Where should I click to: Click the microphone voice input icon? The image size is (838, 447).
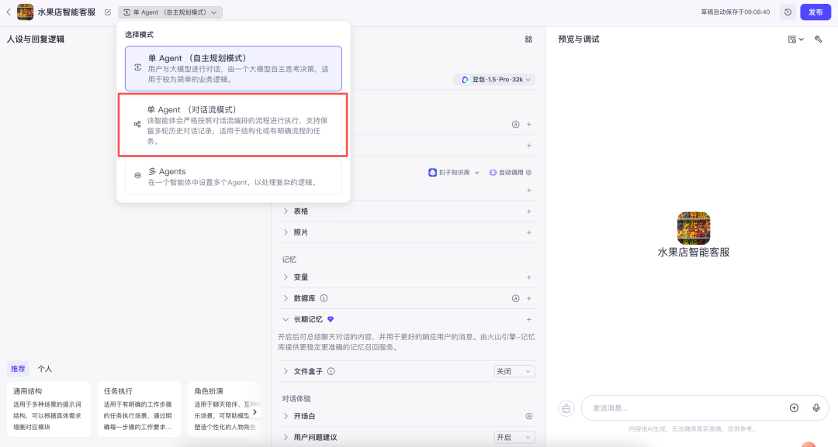coord(815,407)
